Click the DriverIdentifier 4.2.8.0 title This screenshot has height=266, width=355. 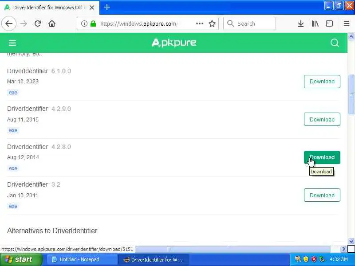[x=39, y=147]
